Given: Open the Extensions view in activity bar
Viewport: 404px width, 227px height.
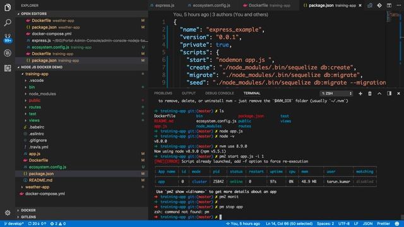Looking at the screenshot, I should pyautogui.click(x=8, y=68).
